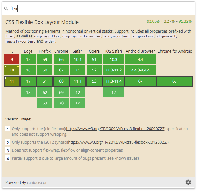Click iOS Safari version 12 cell
197x191 pixels.
pyautogui.click(x=114, y=93)
